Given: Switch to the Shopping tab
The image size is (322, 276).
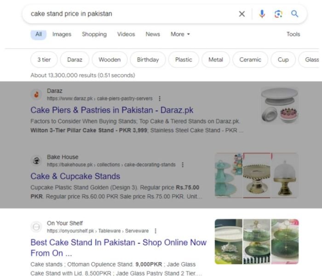Looking at the screenshot, I should 94,34.
